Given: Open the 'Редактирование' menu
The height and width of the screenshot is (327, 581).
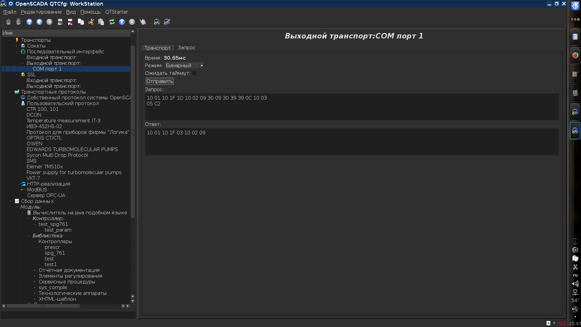Looking at the screenshot, I should 41,12.
